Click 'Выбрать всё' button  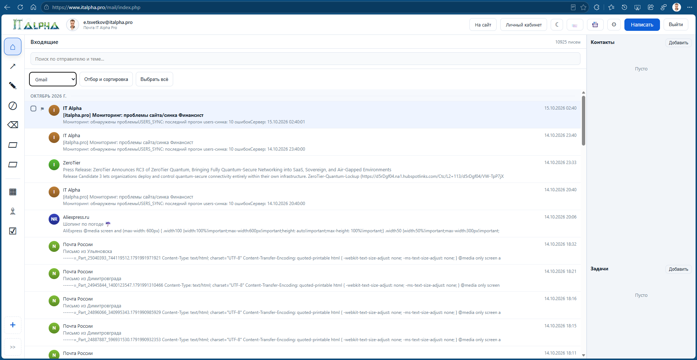(154, 79)
